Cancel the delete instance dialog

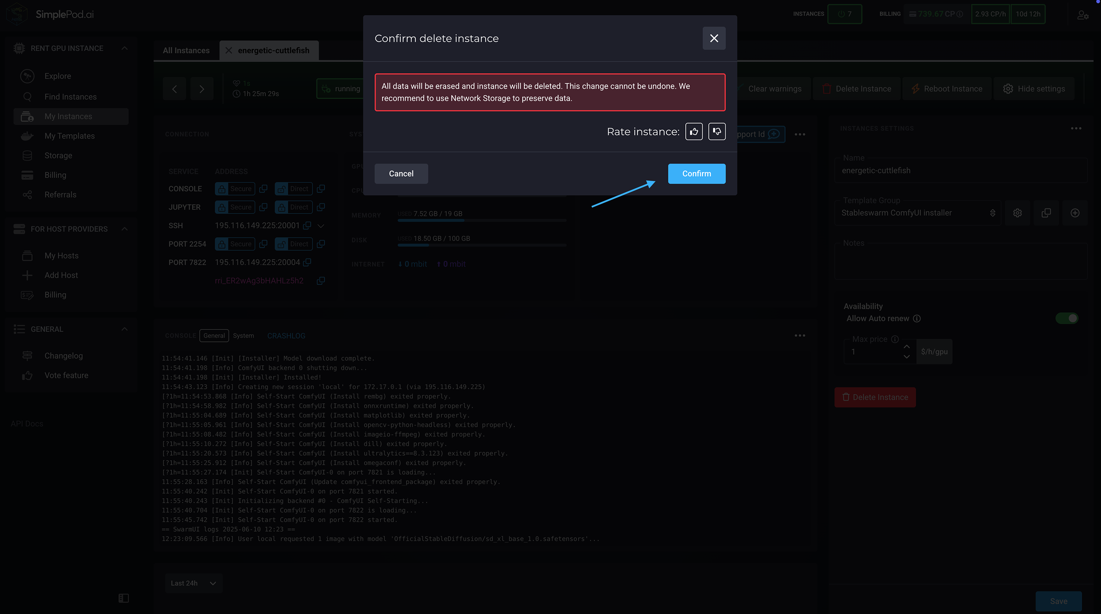[x=401, y=174]
